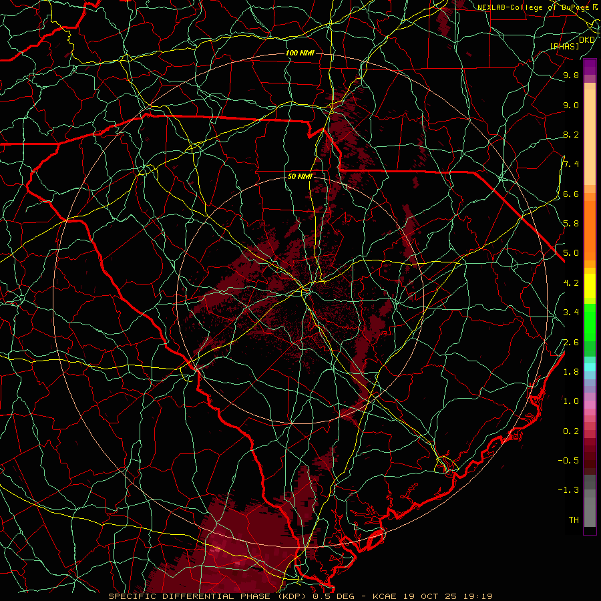
Task: Click the 8.2 scale value
Action: 571,135
